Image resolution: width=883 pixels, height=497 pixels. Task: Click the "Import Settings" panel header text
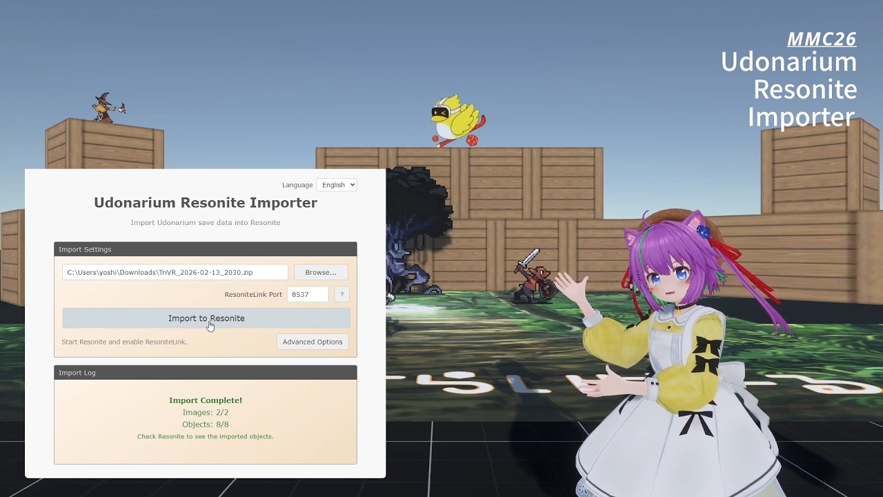point(85,249)
